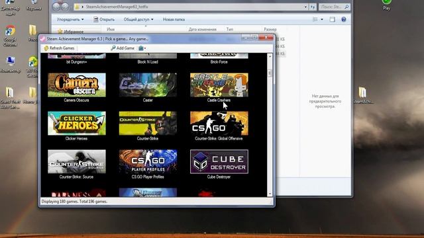Open the view options dropdown arrow
Viewport: 424px width, 238px height.
click(x=322, y=19)
